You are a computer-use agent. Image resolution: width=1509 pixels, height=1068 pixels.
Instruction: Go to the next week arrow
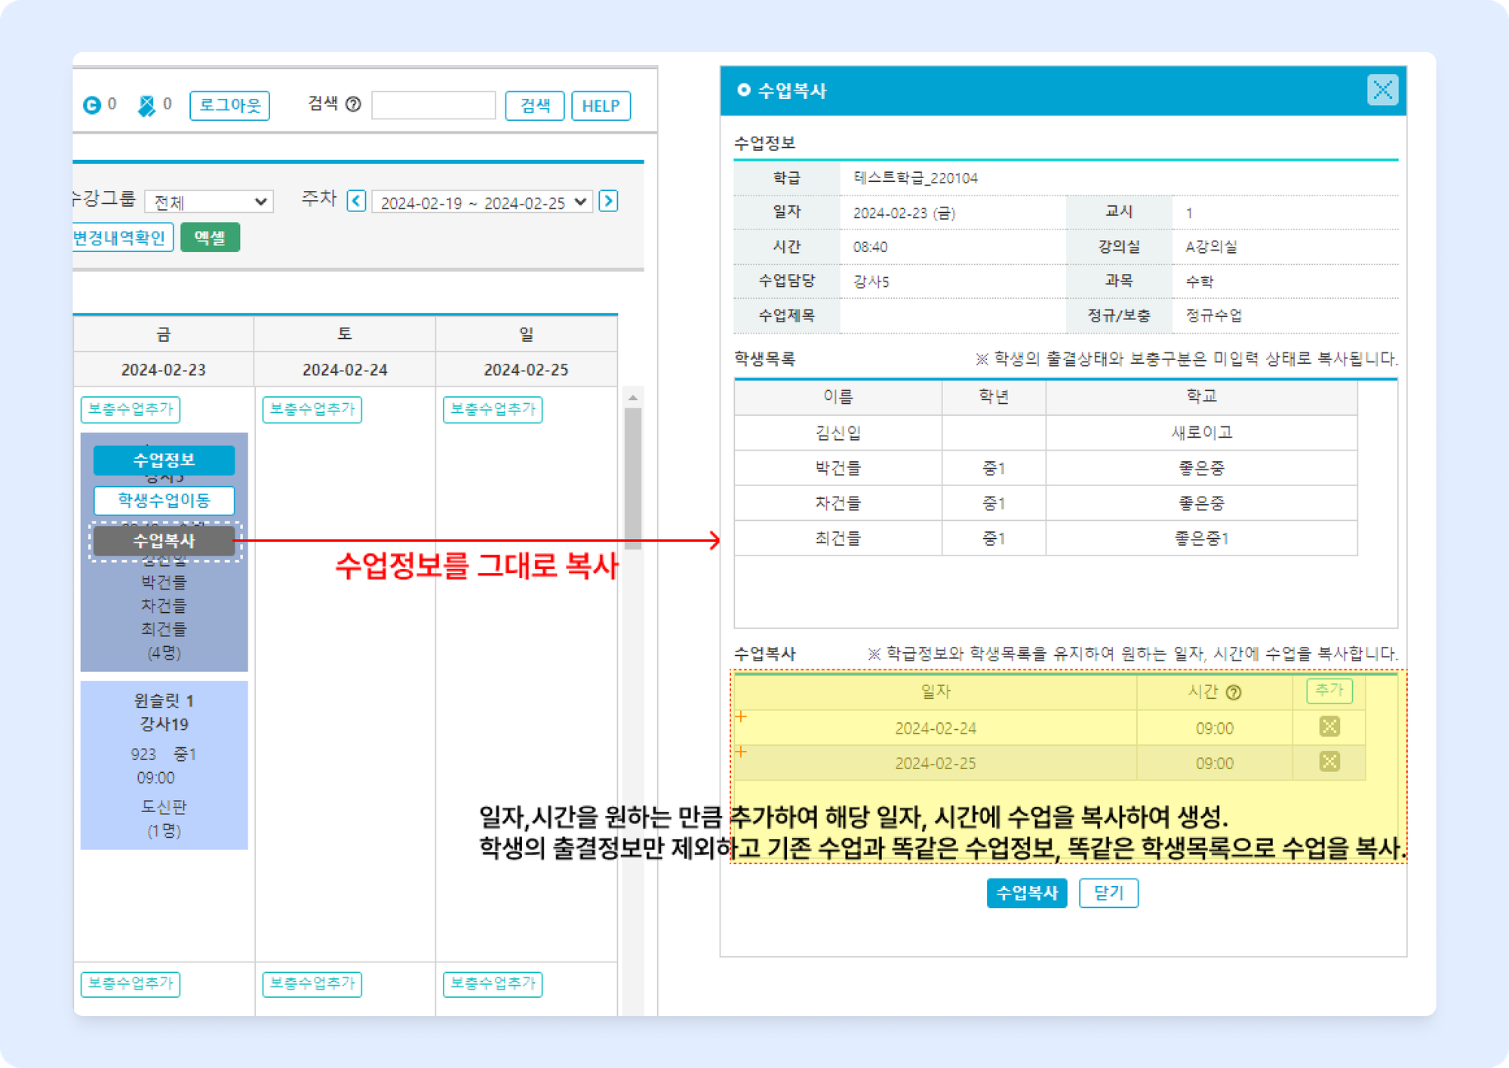(608, 202)
